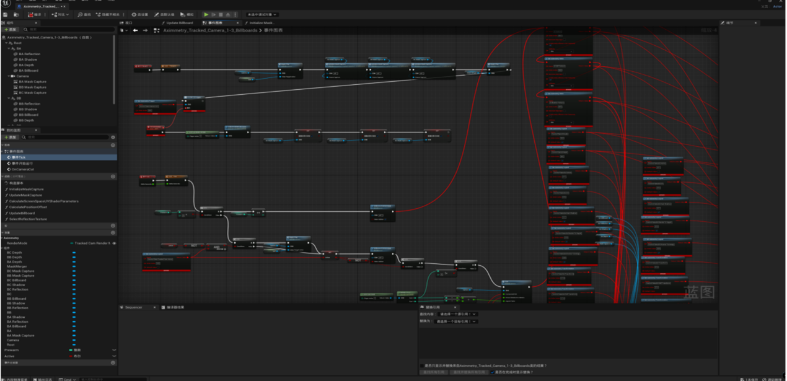This screenshot has width=787, height=381.
Task: Open the debug object selection dropdown
Action: click(x=262, y=14)
